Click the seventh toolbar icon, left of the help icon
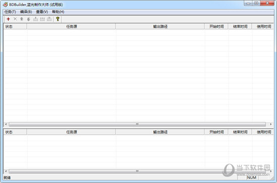277x183 pixels. 49,19
